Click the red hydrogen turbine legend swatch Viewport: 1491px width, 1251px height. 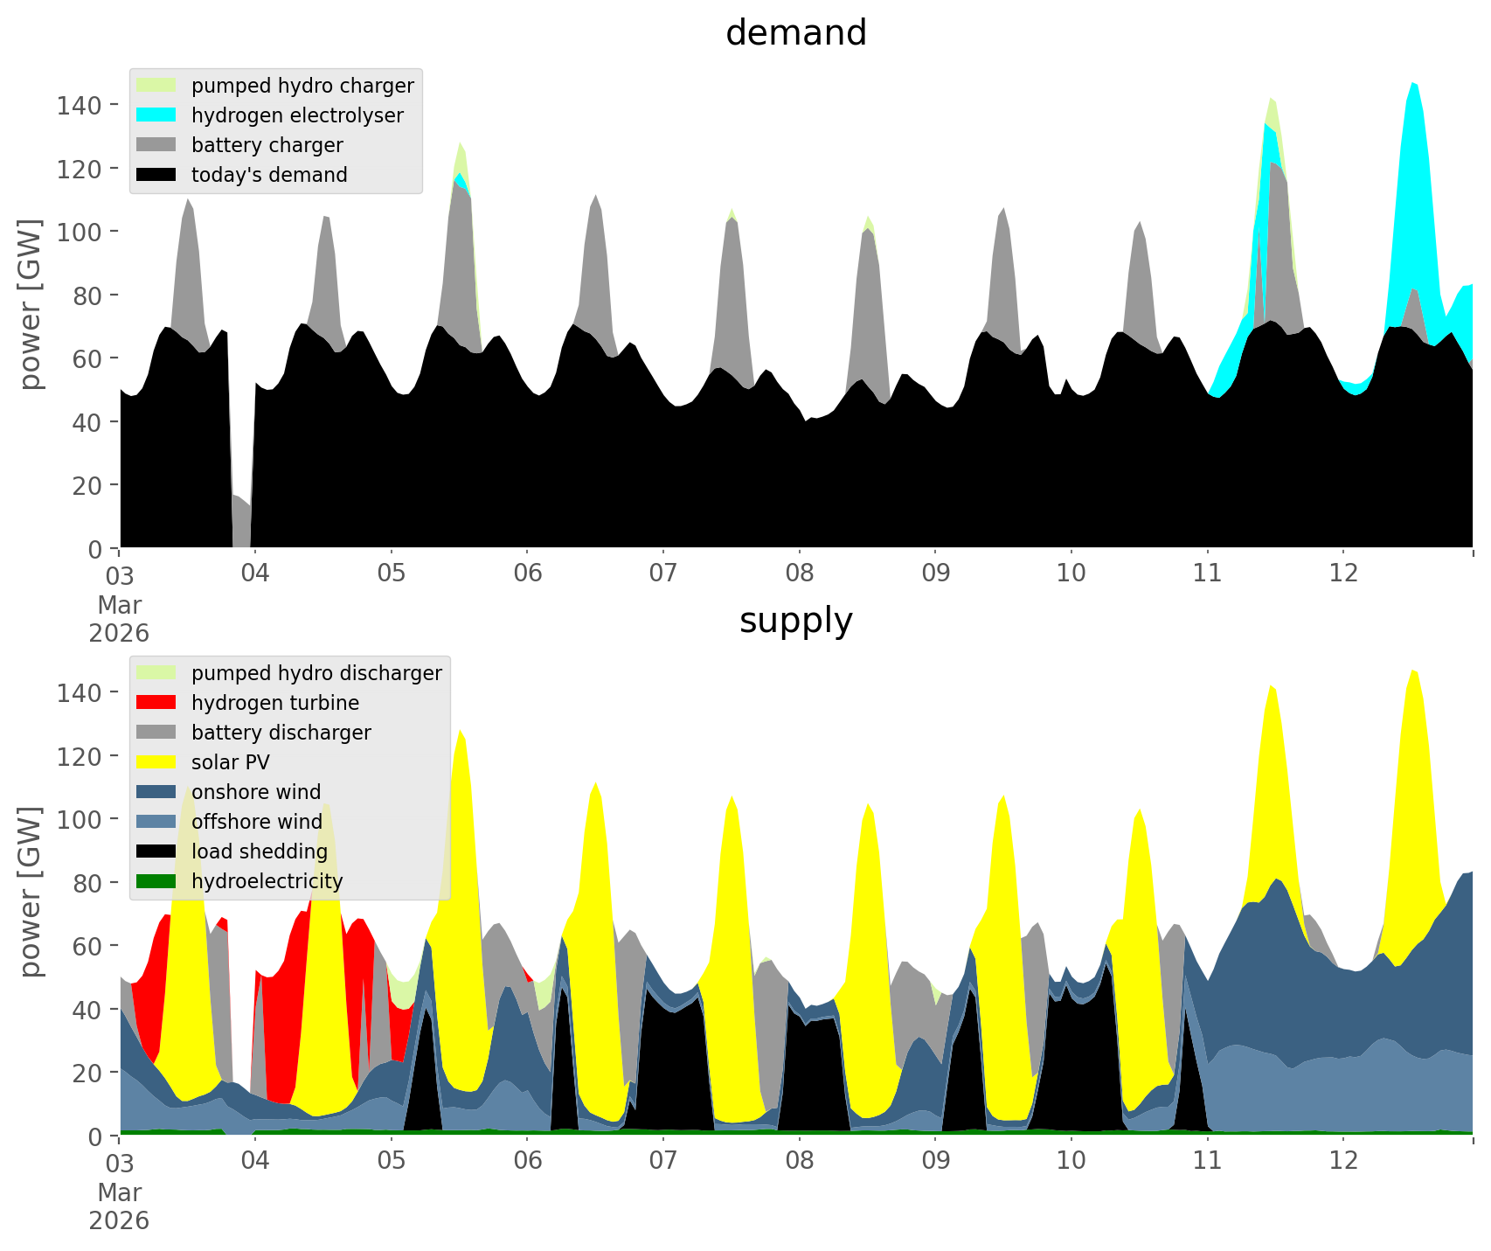click(x=156, y=703)
